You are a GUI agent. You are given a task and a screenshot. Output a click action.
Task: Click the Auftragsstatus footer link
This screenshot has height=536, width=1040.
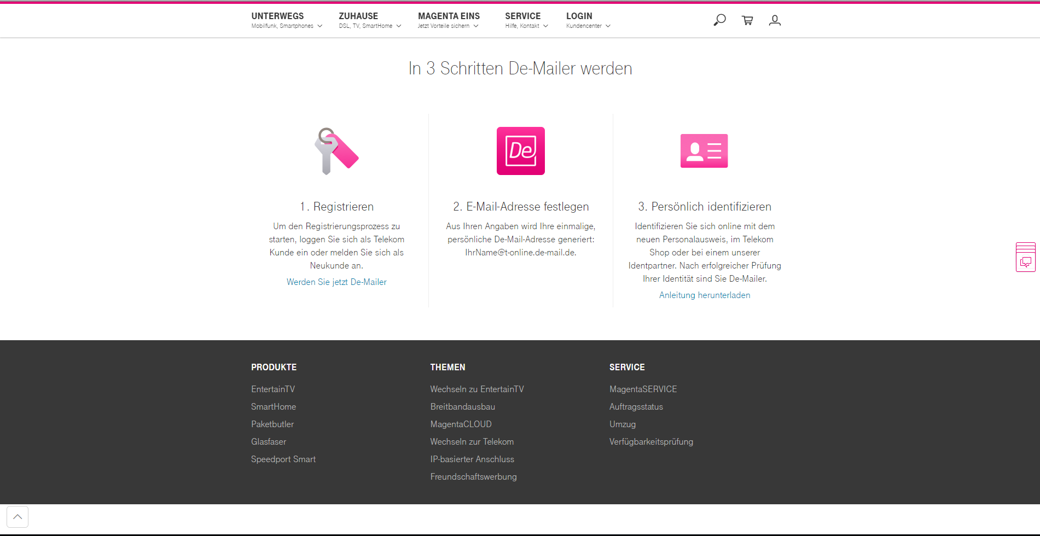[636, 407]
